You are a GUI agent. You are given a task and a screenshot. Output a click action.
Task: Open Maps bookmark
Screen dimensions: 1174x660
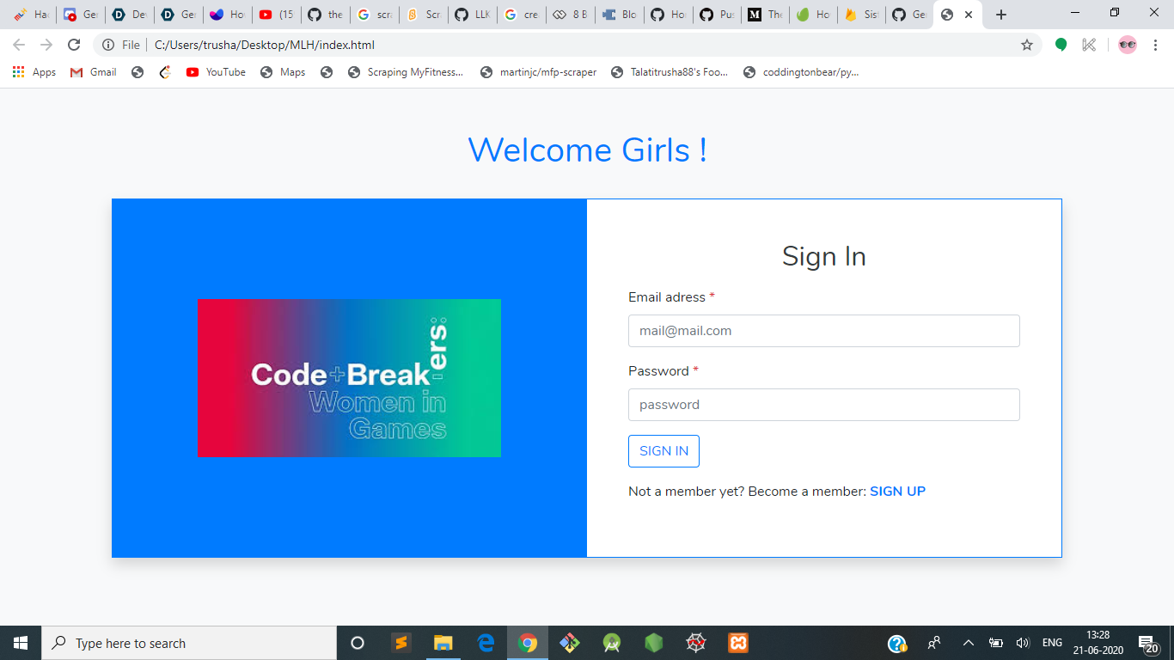point(283,72)
